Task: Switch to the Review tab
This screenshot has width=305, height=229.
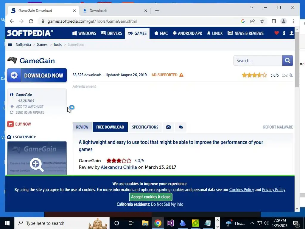Action: [82, 127]
